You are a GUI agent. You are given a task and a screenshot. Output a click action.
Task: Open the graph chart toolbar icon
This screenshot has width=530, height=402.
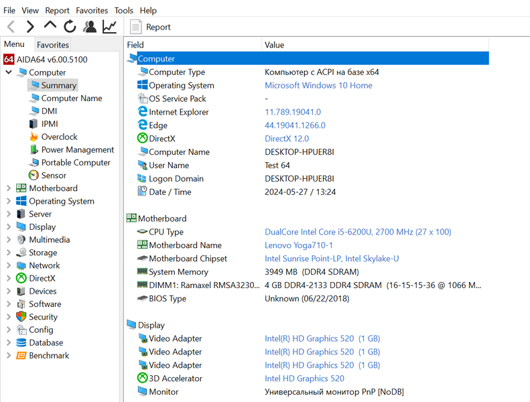109,27
